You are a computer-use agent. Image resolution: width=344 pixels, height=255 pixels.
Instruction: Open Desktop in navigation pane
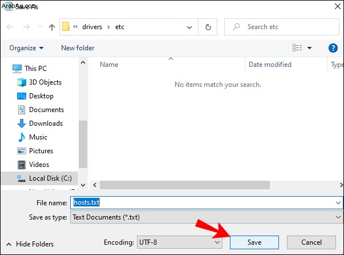click(x=41, y=96)
